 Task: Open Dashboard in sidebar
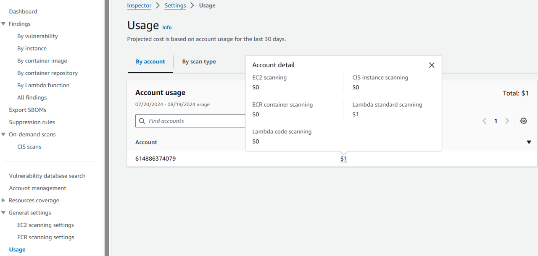(x=23, y=11)
